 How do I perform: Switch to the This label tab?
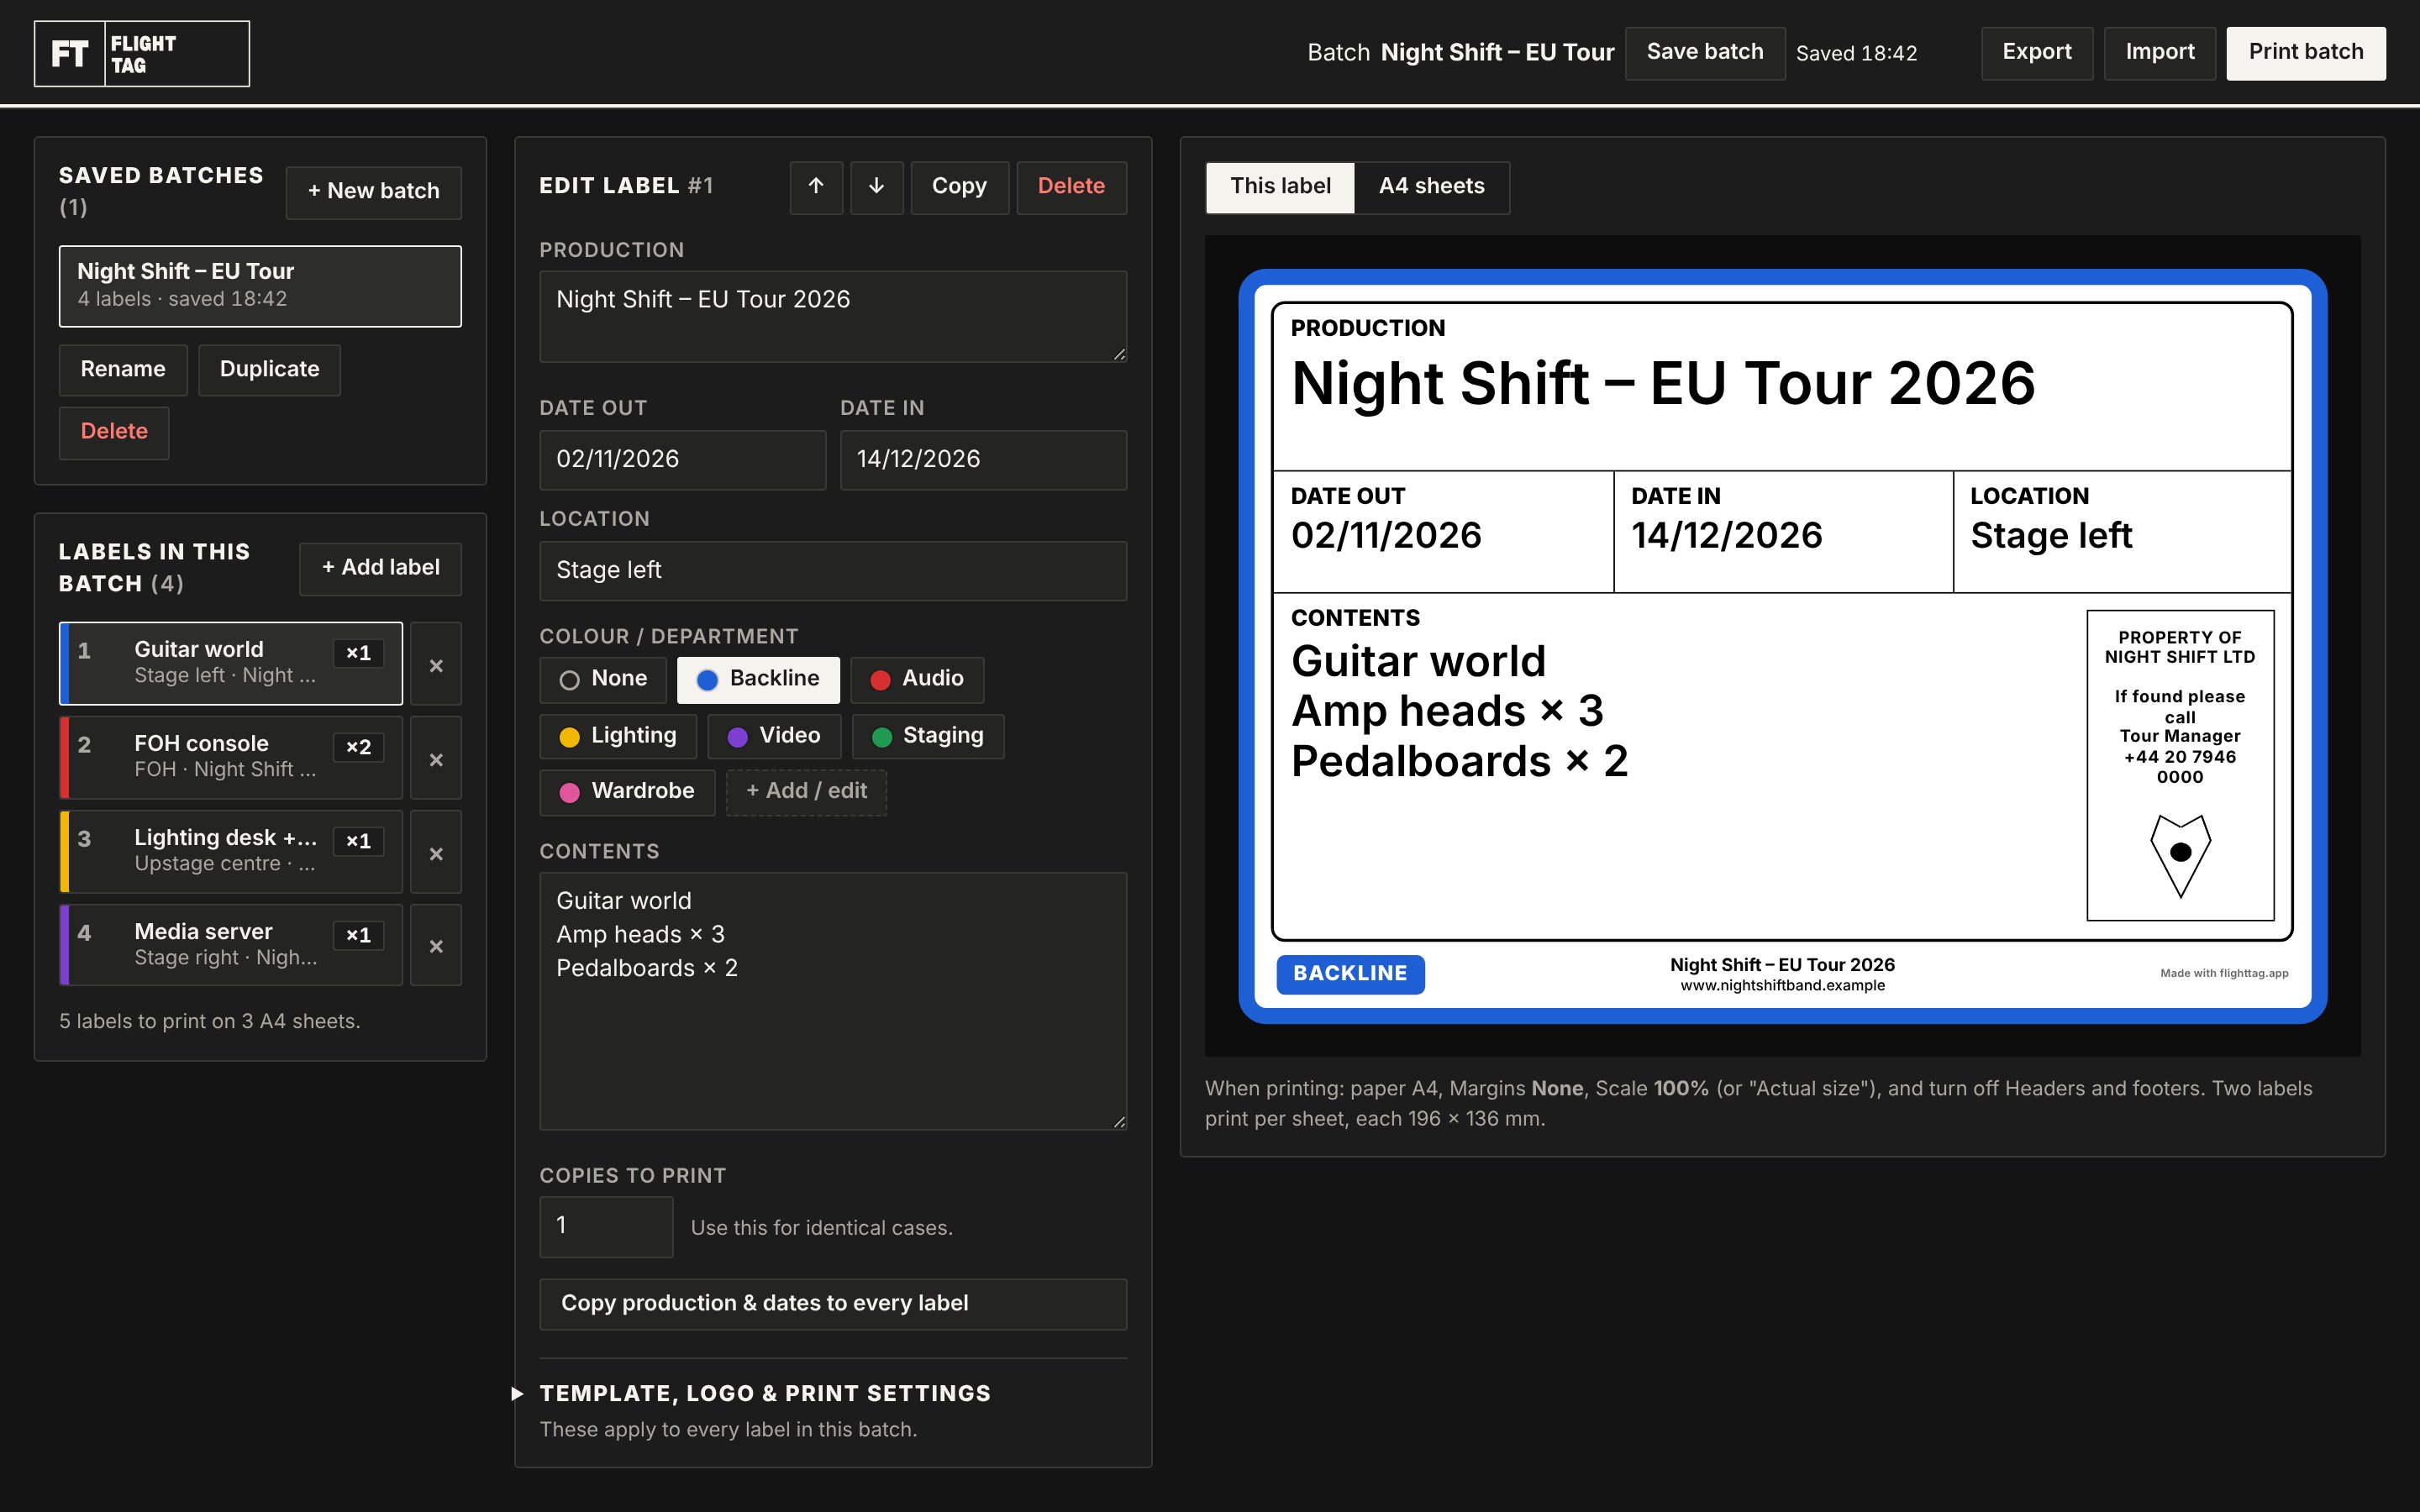(x=1280, y=187)
